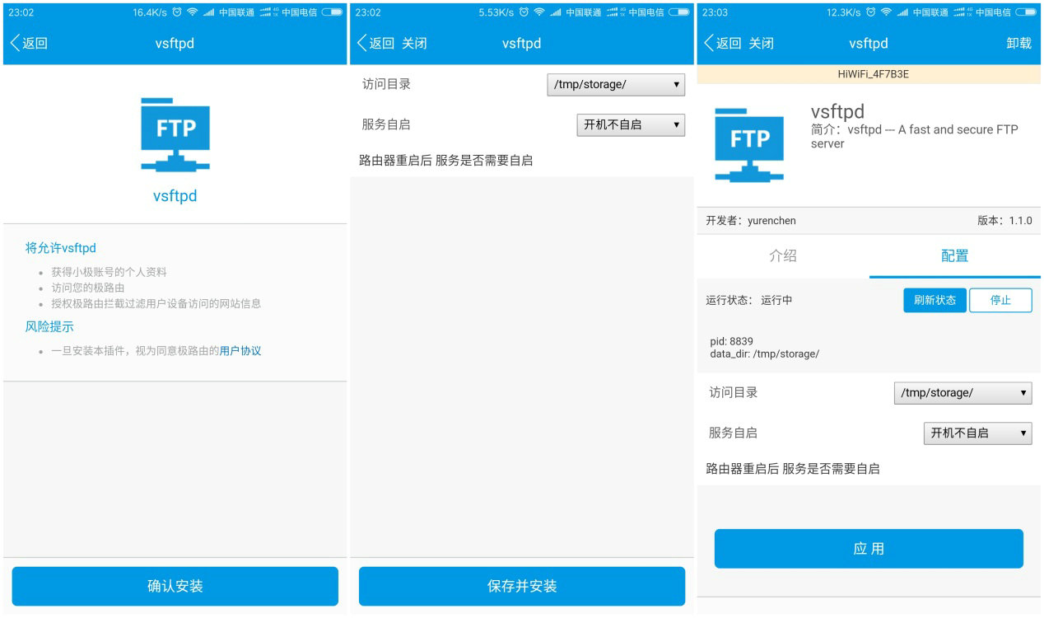Tap the HiWiFi_4F7B3E banner
Image resolution: width=1044 pixels, height=618 pixels.
(x=869, y=74)
